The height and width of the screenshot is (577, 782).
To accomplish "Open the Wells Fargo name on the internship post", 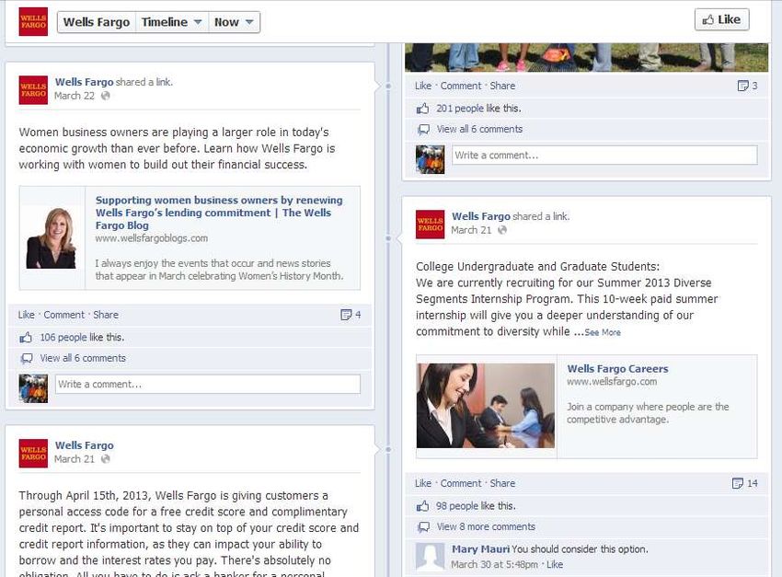I will [481, 216].
